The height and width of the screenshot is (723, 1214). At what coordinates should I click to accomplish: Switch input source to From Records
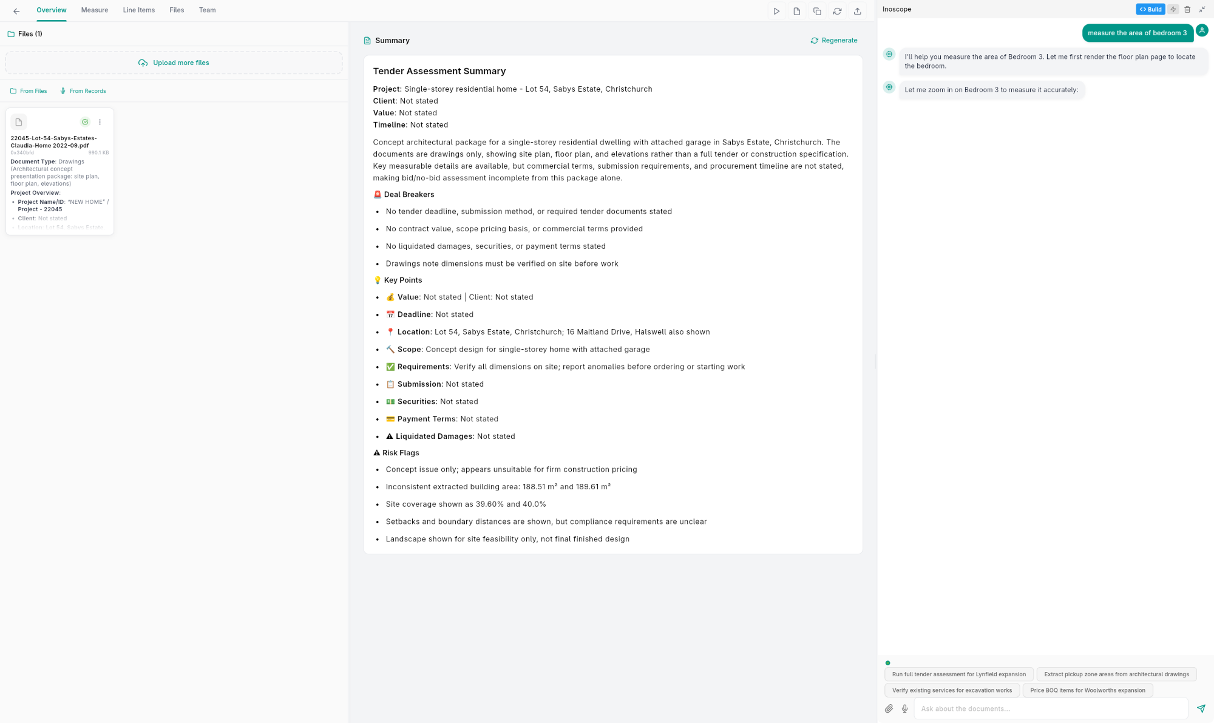coord(83,90)
